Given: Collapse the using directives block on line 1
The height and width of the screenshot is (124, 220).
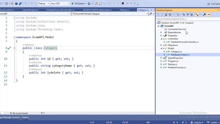Looking at the screenshot, I should [14, 18].
